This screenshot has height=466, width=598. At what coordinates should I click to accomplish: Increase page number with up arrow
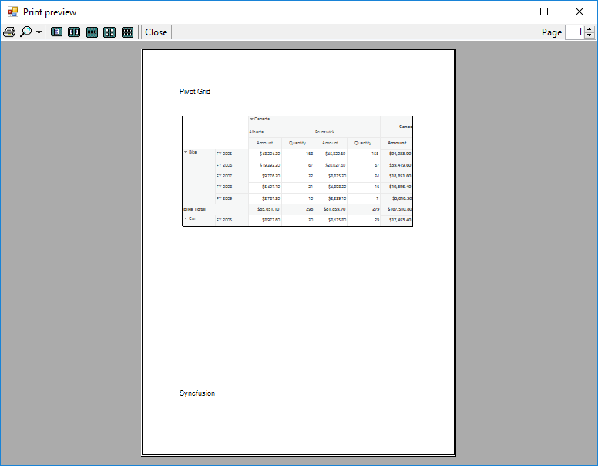(x=590, y=29)
